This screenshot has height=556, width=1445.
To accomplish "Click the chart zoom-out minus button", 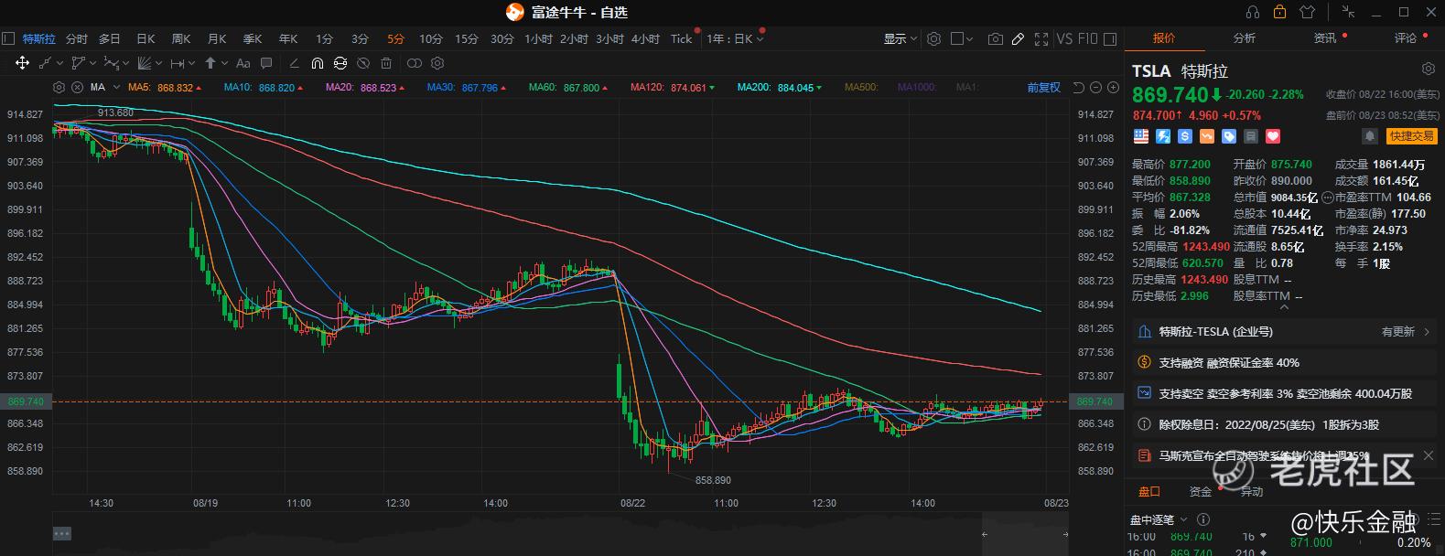I will tap(1095, 88).
